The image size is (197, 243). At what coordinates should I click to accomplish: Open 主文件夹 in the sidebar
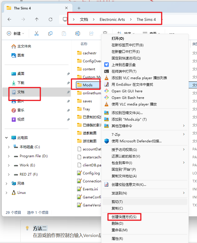[21, 46]
